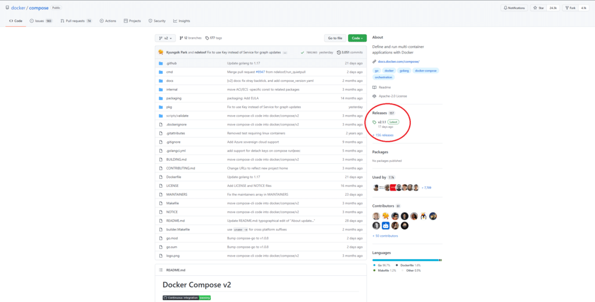Image resolution: width=595 pixels, height=302 pixels.
Task: Switch to the Pull requests tab
Action: coord(76,20)
